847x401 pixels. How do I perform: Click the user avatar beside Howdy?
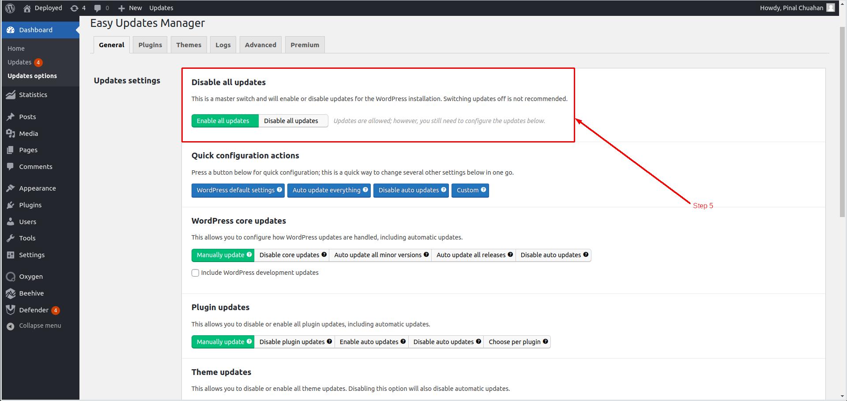[x=831, y=8]
